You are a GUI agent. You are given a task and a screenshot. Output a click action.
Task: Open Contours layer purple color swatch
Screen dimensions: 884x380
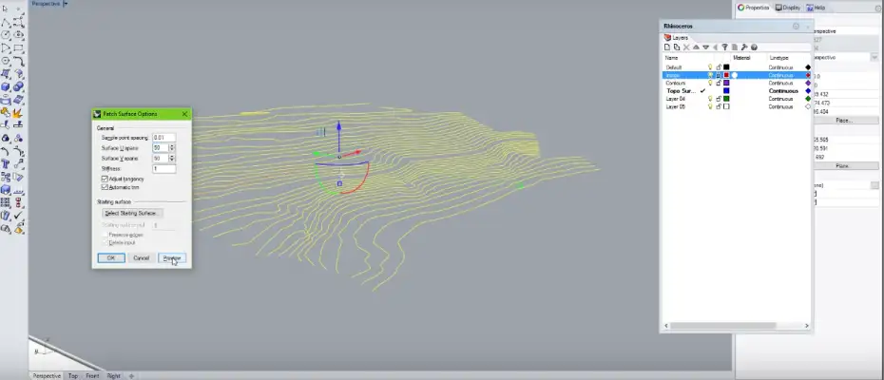coord(727,83)
